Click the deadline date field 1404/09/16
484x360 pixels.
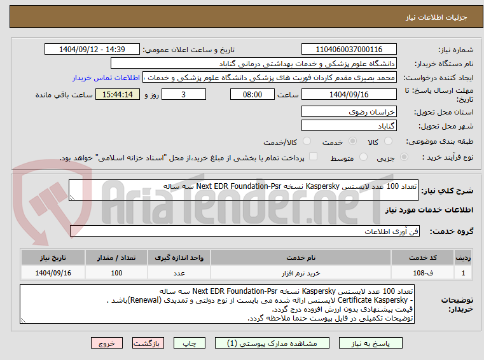[349, 94]
